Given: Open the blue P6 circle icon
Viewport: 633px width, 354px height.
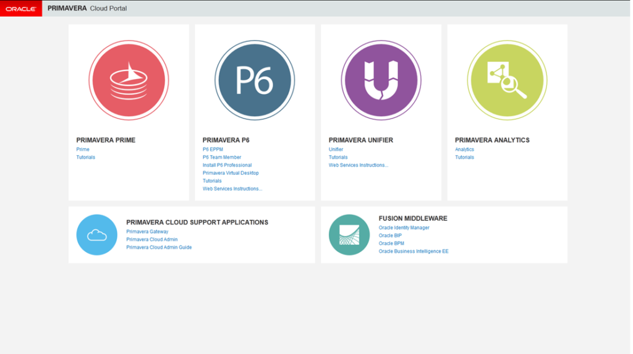Looking at the screenshot, I should (255, 80).
